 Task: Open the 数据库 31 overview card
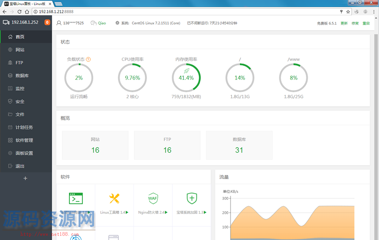(239, 145)
